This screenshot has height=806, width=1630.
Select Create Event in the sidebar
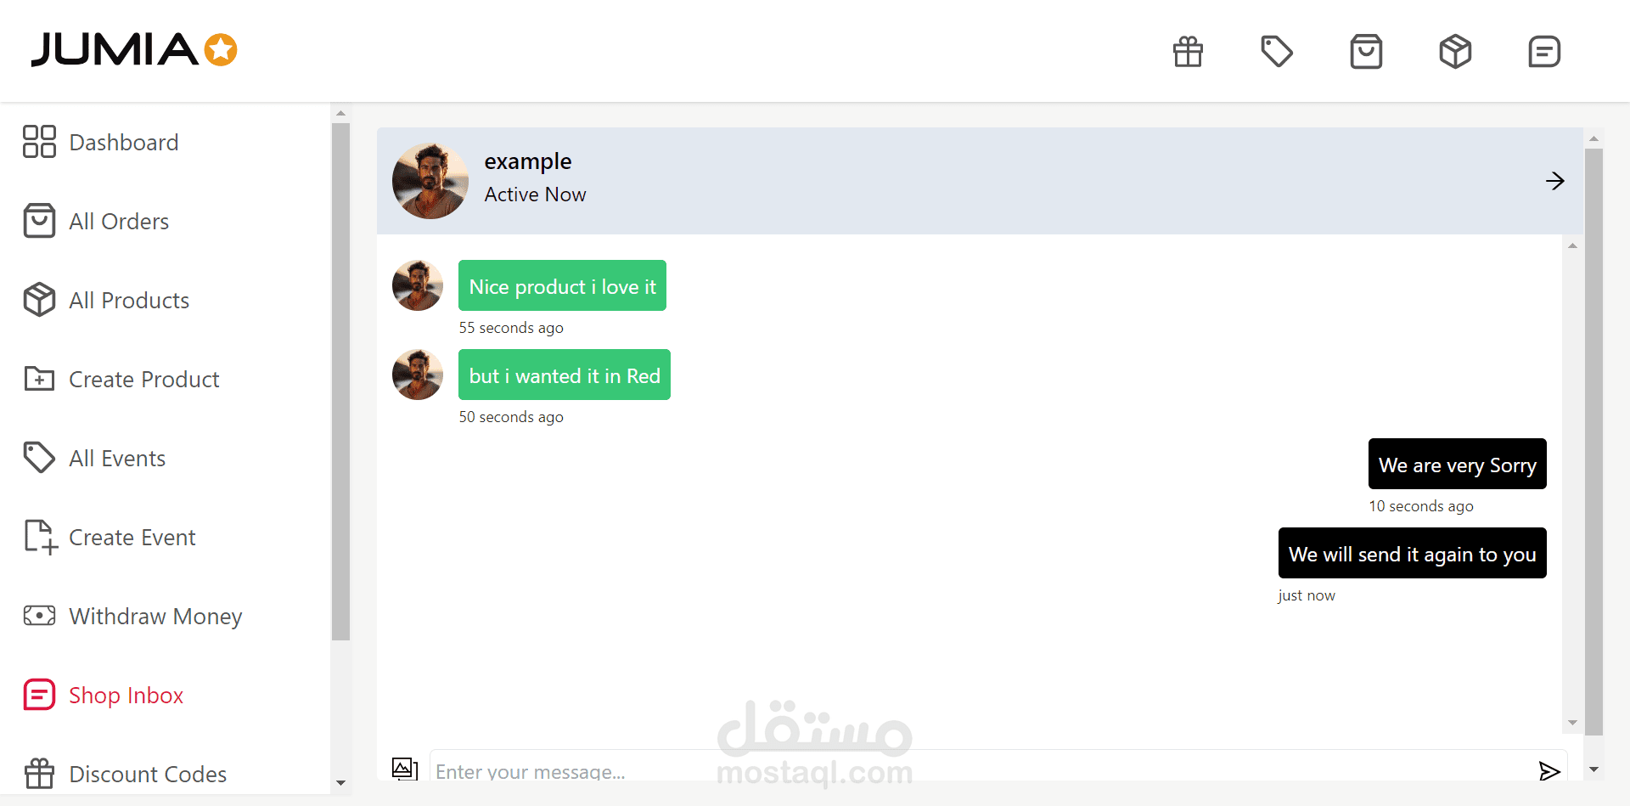[110, 537]
